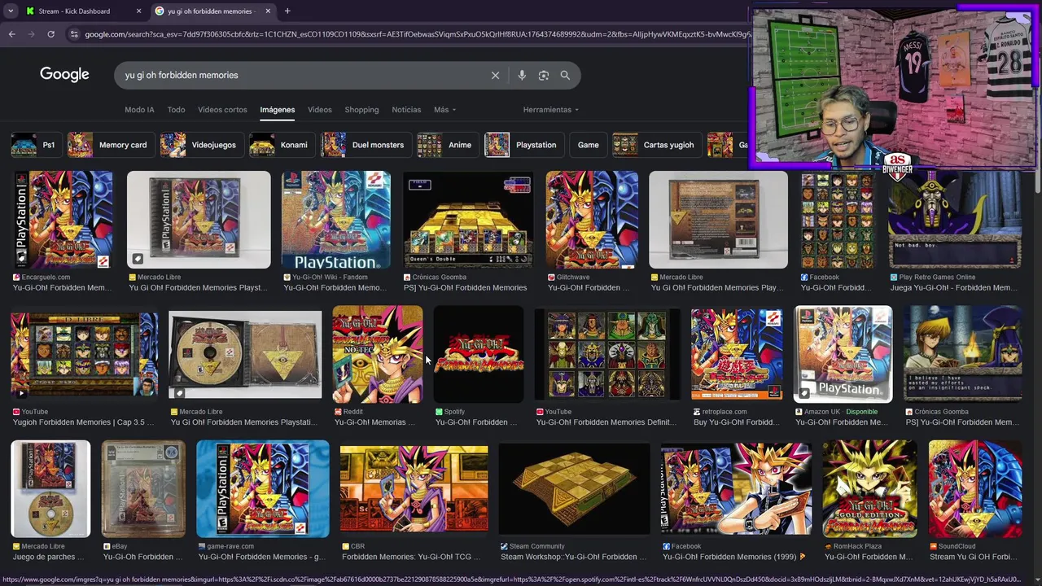The height and width of the screenshot is (586, 1042).
Task: Filter by Game chip
Action: (588, 145)
